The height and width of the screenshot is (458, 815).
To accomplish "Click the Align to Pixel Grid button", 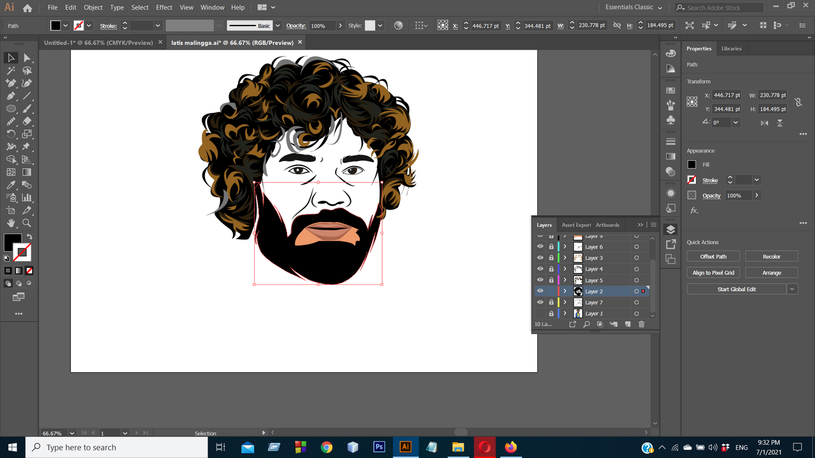I will tap(713, 272).
